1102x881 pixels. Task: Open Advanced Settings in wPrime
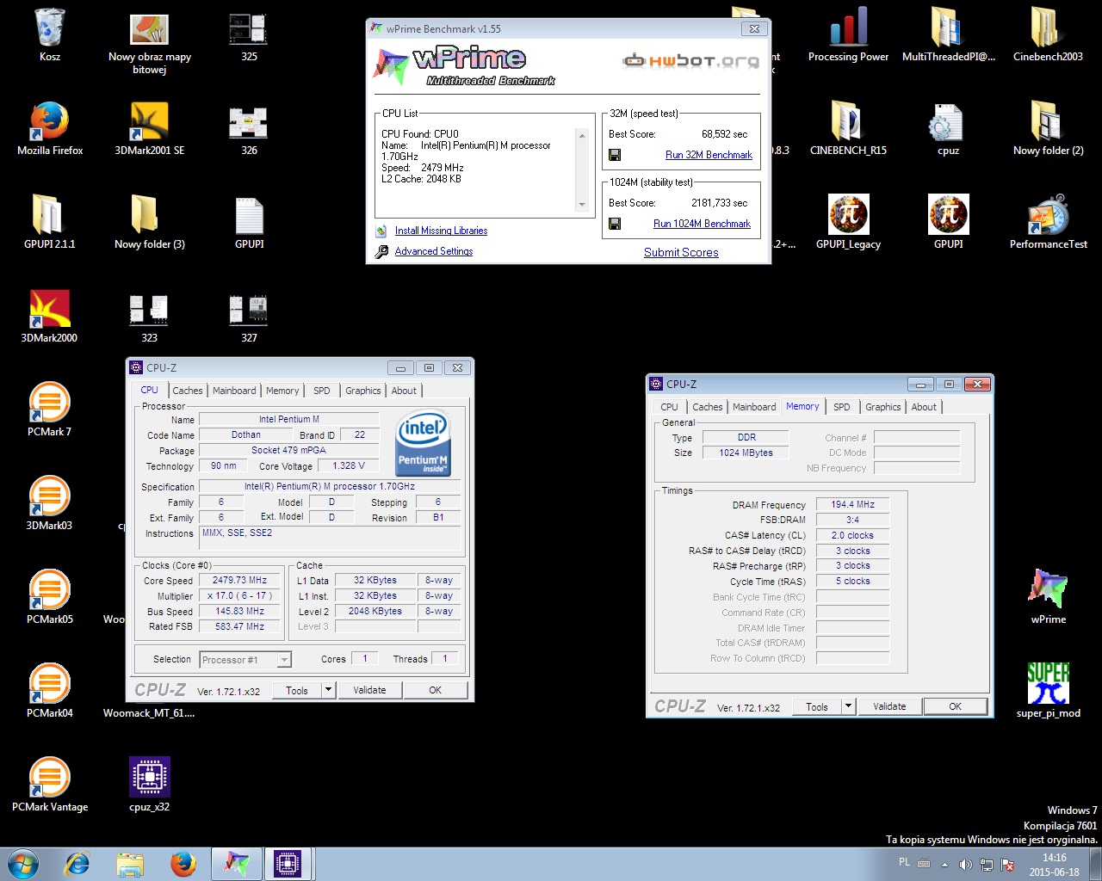click(x=434, y=251)
